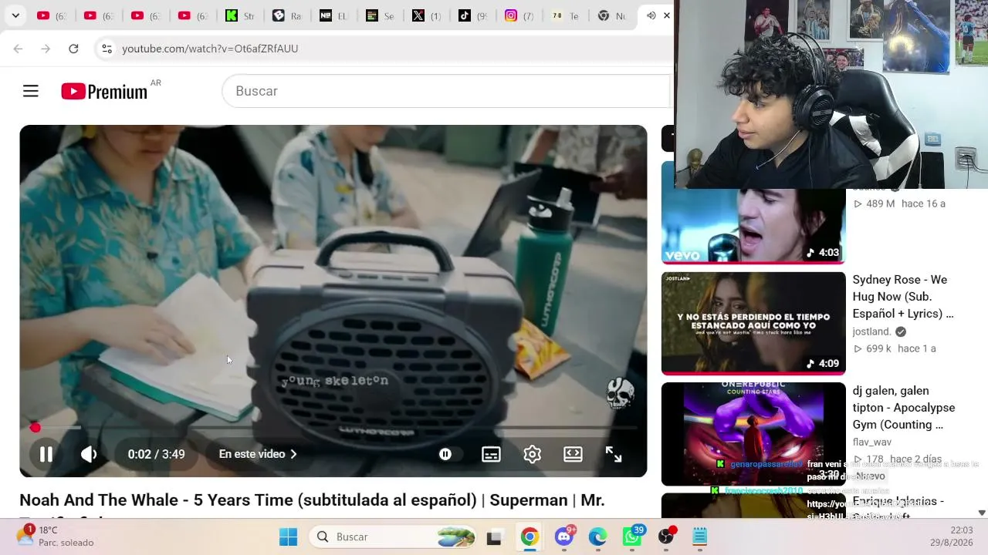Open the 'Nu' Chrome tab

(x=611, y=15)
